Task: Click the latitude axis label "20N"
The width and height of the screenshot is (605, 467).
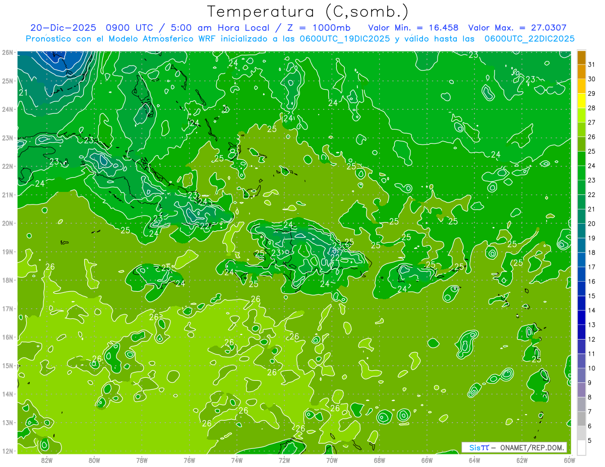Action: click(8, 223)
